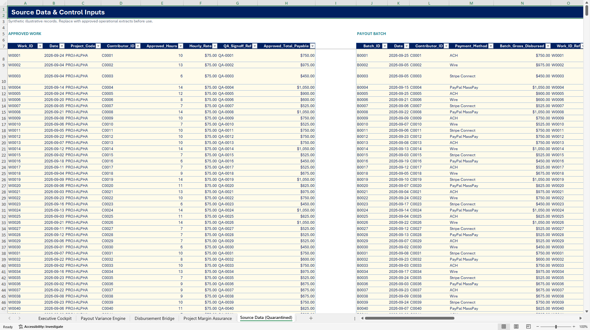Screen dimensions: 590x330
Task: Open the QA_Signoff_Ref filter dropdown
Action: (255, 46)
